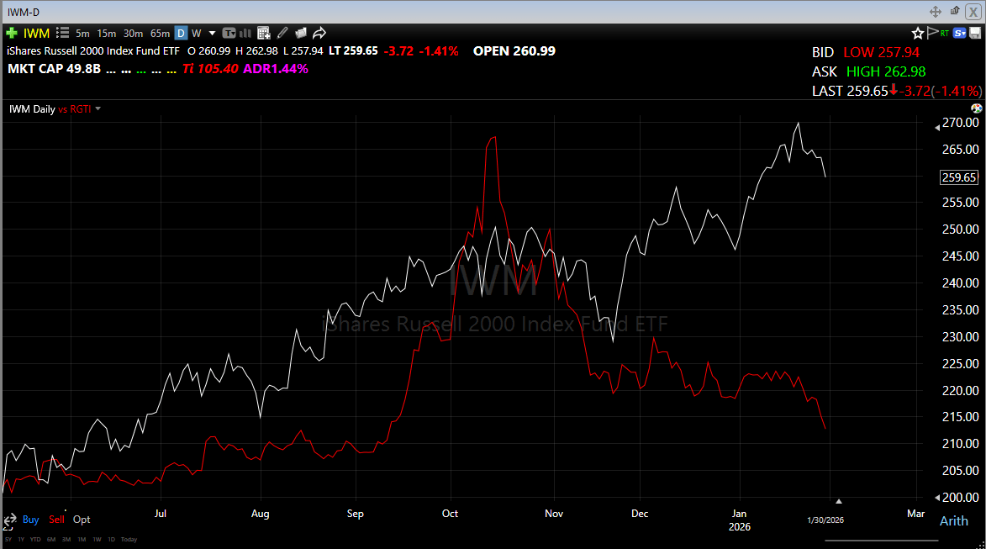The height and width of the screenshot is (549, 986).
Task: Select the W weekly timeframe
Action: (x=196, y=34)
